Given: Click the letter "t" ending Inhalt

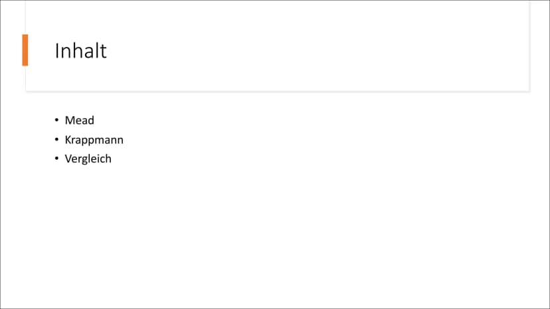Looking at the screenshot, I should click(x=104, y=52).
